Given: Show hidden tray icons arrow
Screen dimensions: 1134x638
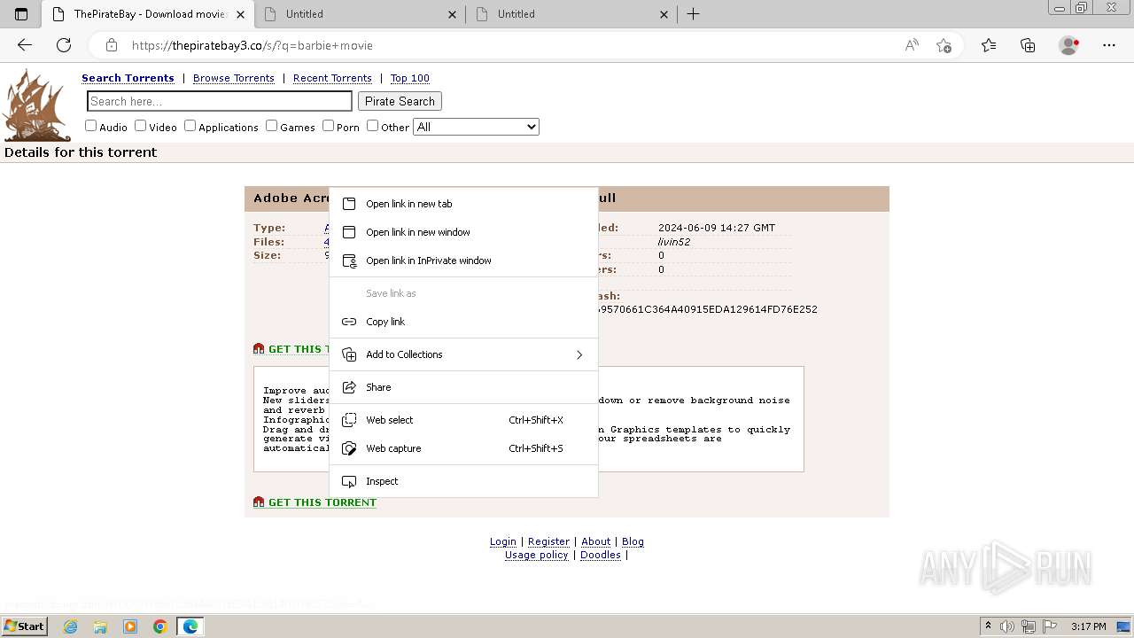Looking at the screenshot, I should [988, 626].
